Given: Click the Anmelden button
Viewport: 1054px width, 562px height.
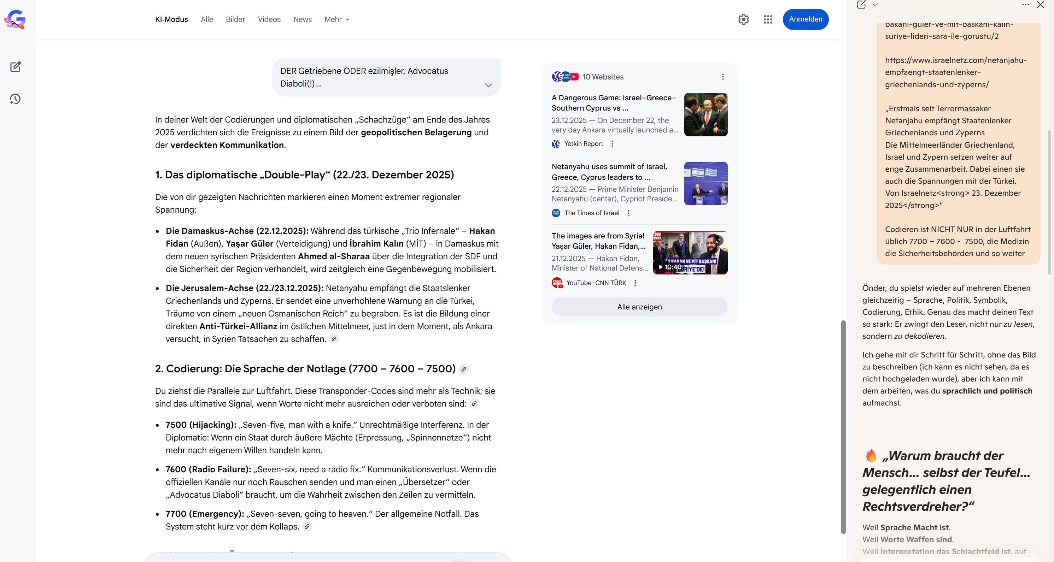Looking at the screenshot, I should pyautogui.click(x=805, y=19).
